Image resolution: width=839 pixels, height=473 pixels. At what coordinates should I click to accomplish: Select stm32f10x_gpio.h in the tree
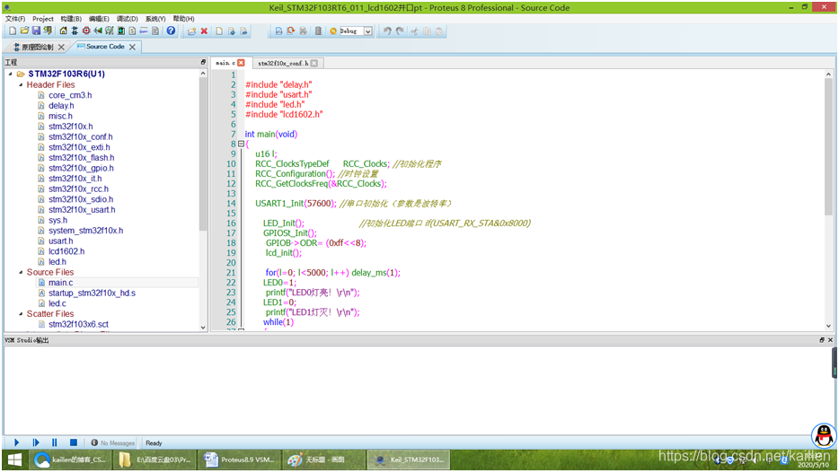(81, 168)
